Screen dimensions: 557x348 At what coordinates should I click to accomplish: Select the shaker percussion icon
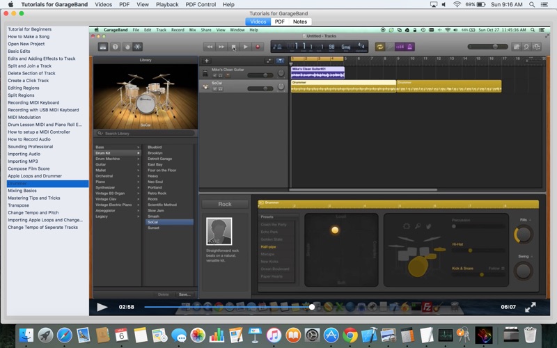pos(418,226)
